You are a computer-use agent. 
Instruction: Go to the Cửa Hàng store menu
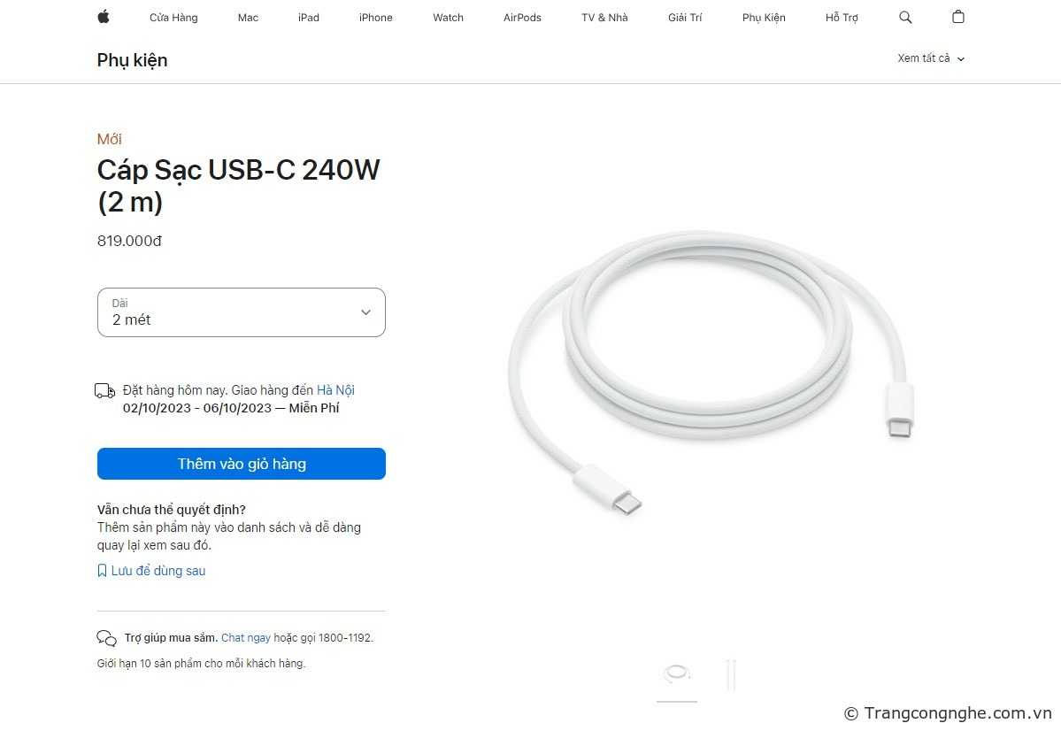[173, 18]
